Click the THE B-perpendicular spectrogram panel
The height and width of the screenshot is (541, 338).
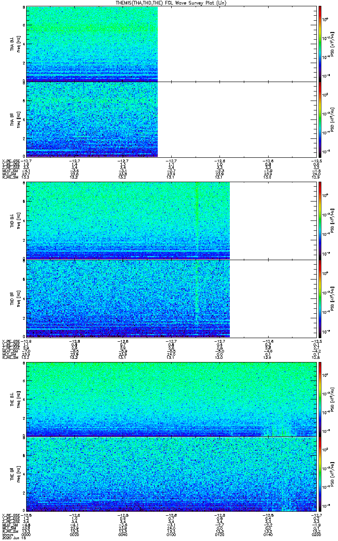pos(170,399)
